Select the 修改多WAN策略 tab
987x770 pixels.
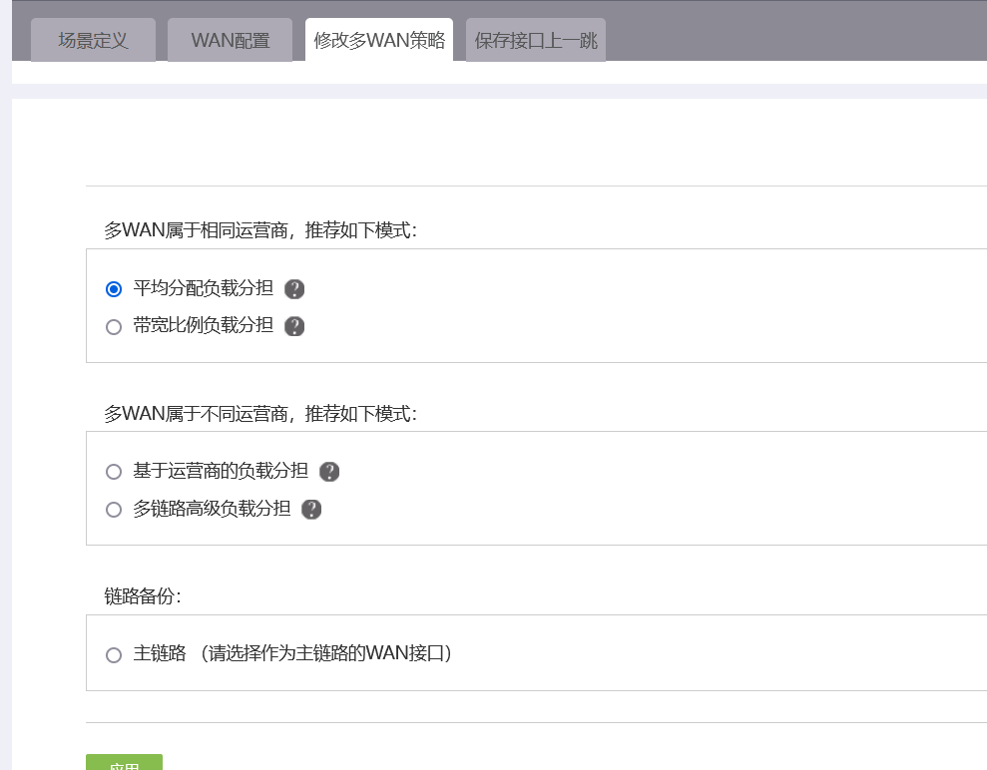(x=379, y=40)
